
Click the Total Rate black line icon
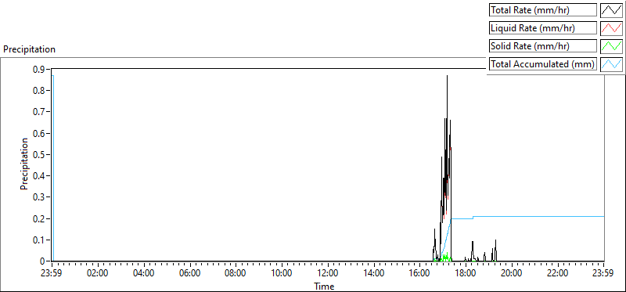(x=612, y=10)
